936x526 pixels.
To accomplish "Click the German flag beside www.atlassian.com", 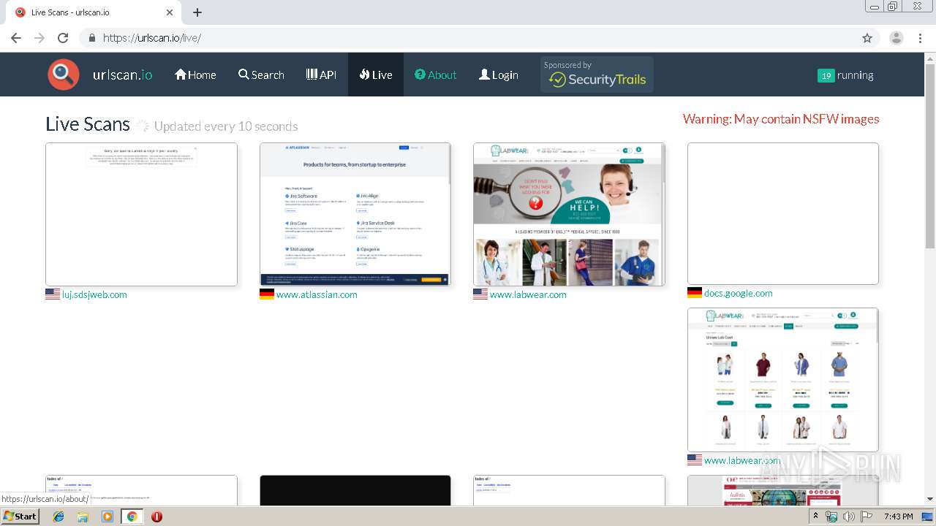I will [267, 294].
